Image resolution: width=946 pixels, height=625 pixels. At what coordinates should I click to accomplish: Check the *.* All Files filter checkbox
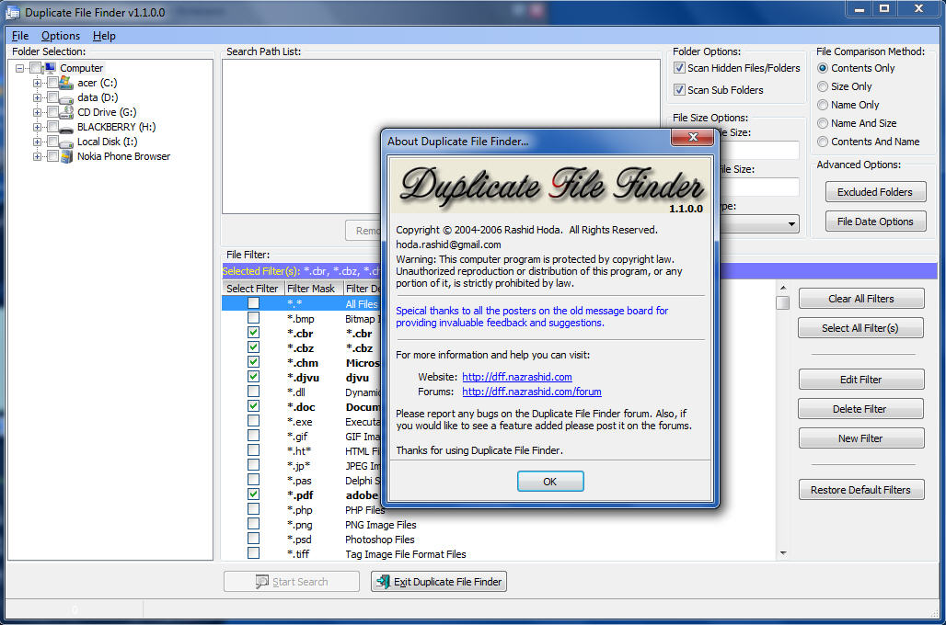pyautogui.click(x=253, y=303)
